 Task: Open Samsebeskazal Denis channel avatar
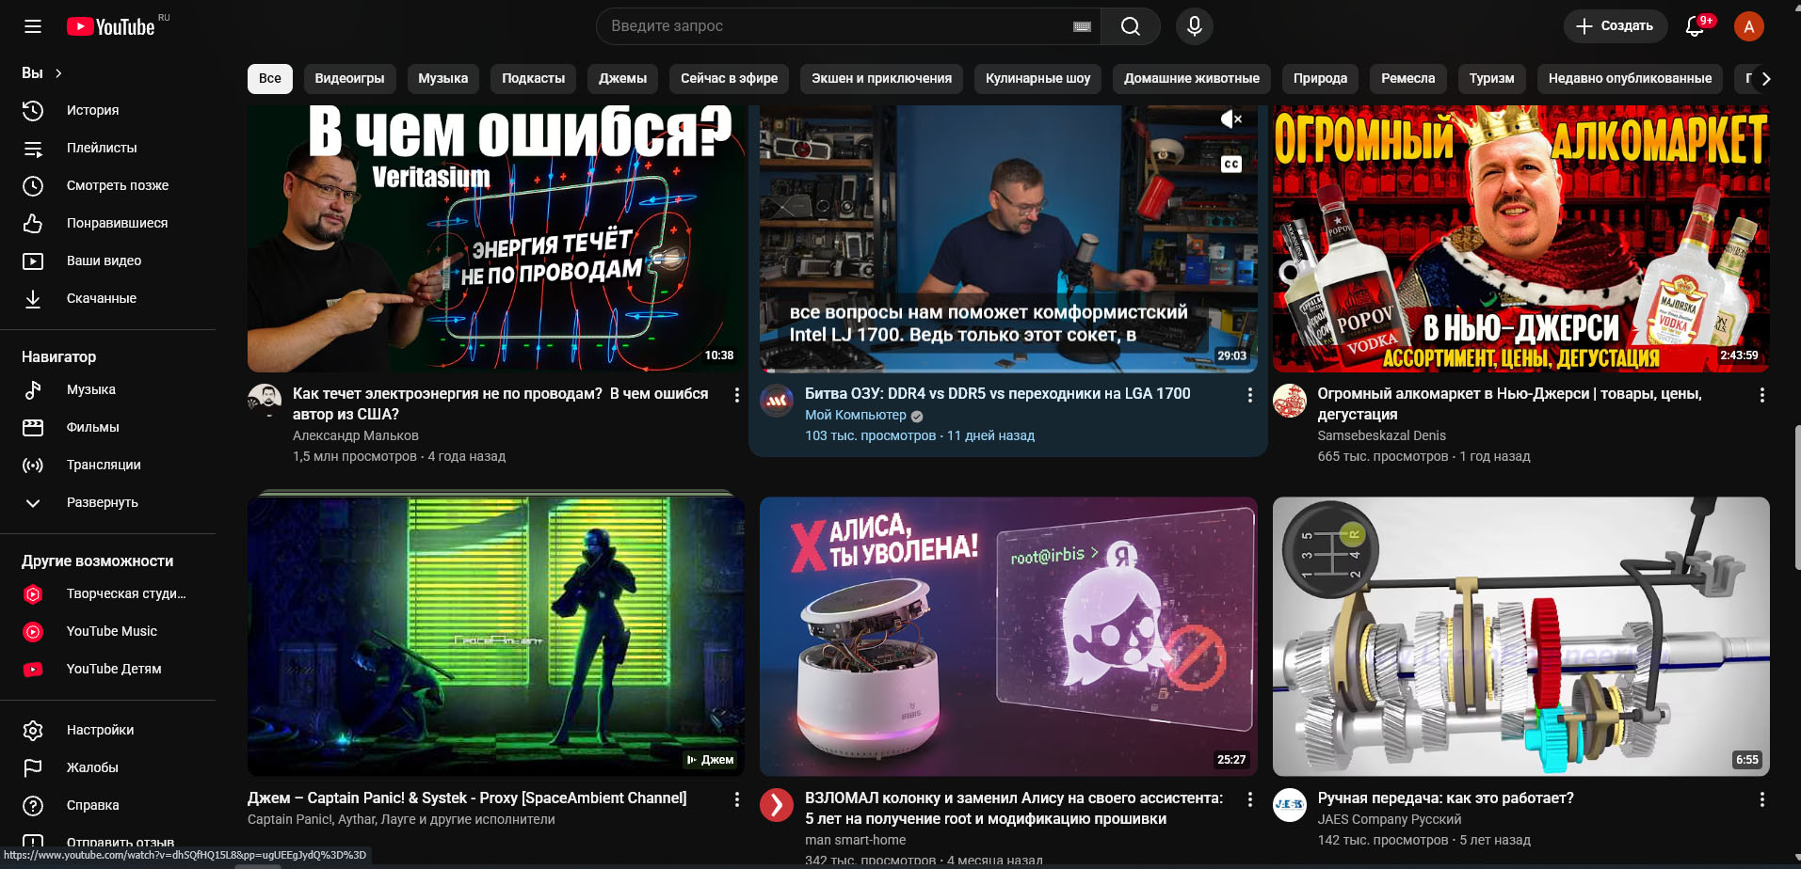coord(1290,401)
